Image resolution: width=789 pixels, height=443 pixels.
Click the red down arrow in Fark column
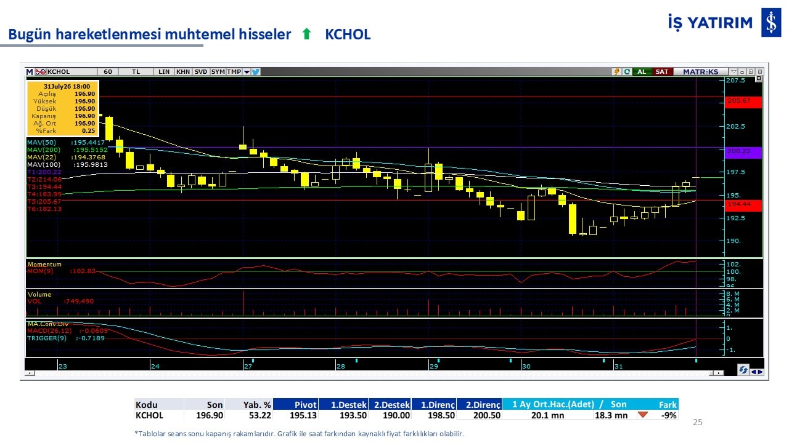click(643, 415)
